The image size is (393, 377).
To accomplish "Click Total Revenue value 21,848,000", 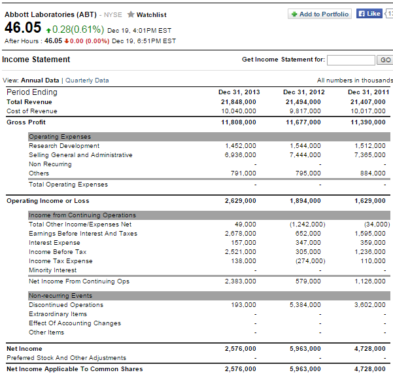I will (x=239, y=102).
